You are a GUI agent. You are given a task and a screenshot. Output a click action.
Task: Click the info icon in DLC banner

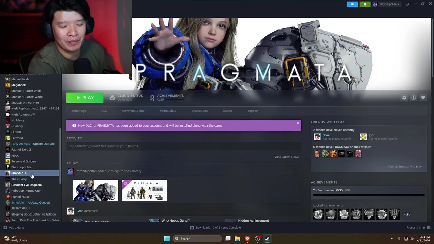[74, 125]
